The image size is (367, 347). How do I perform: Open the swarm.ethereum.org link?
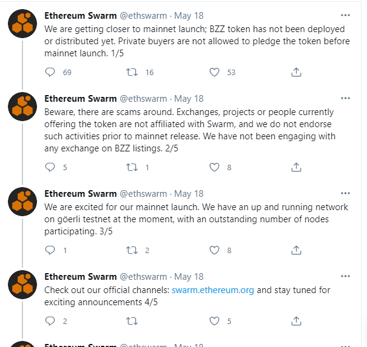(x=212, y=290)
